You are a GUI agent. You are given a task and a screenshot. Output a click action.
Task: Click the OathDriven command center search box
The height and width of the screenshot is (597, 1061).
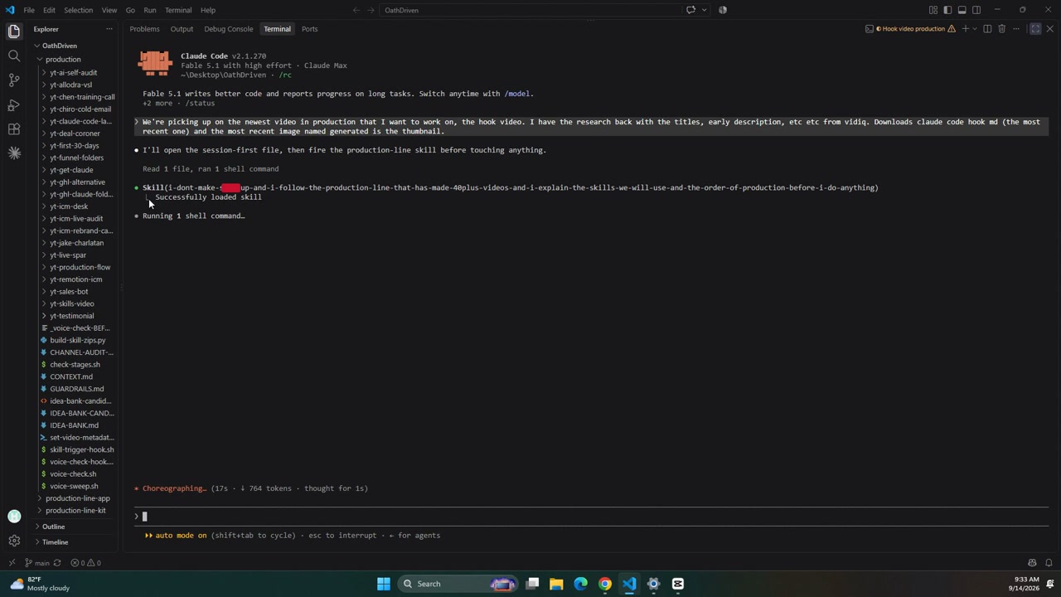pyautogui.click(x=531, y=10)
